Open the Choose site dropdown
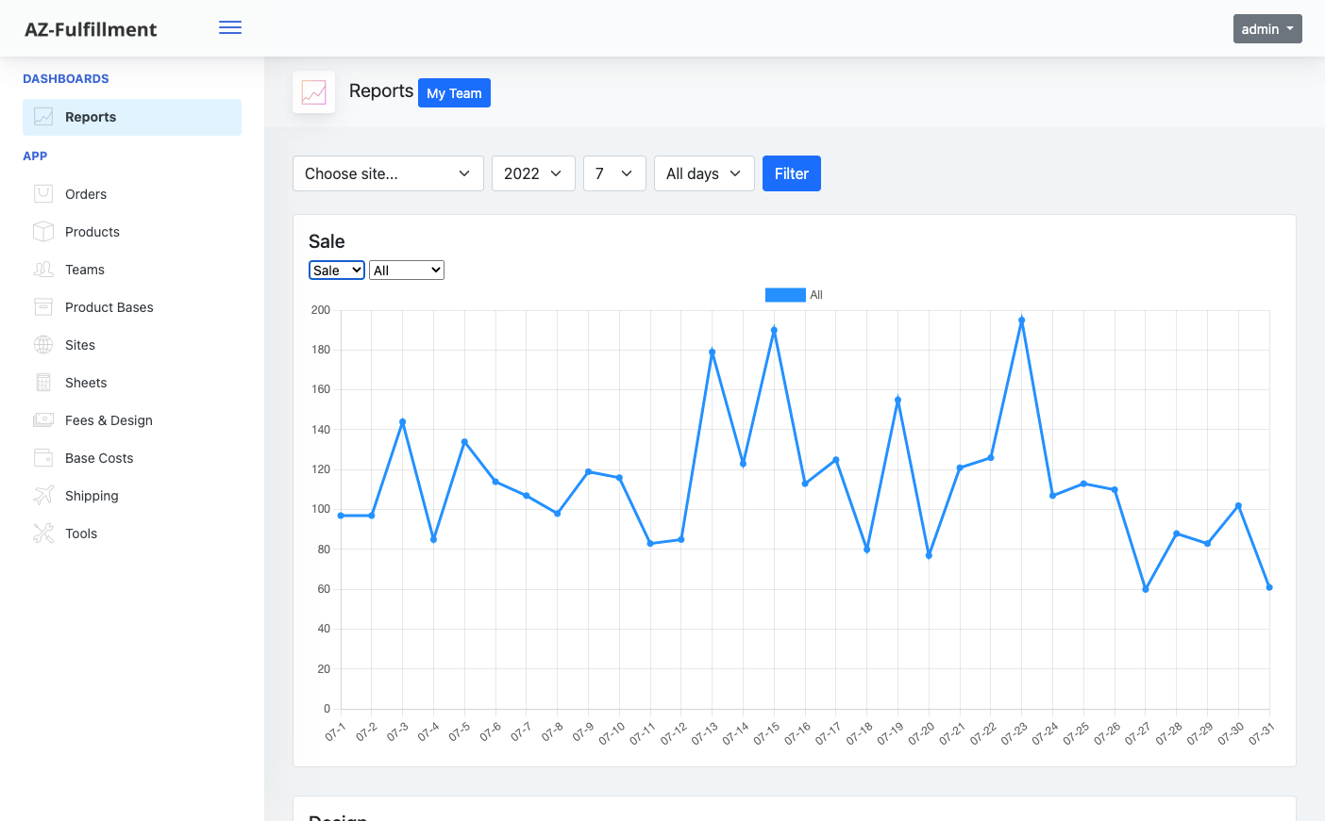 pos(388,173)
